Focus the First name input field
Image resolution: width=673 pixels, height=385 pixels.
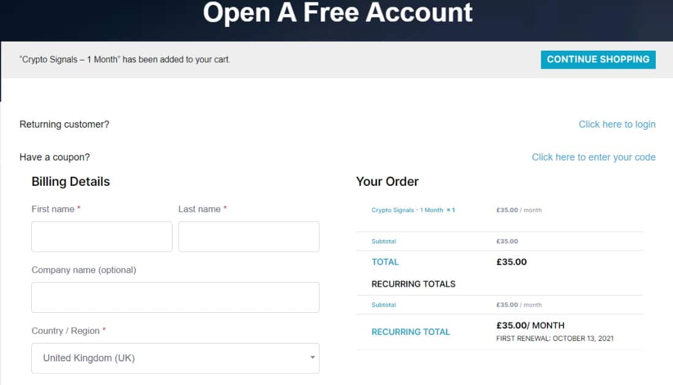(102, 237)
